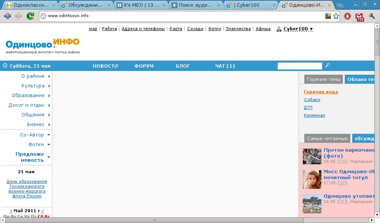Open the Карта link
Screen dimensions: 380x223
176,29
